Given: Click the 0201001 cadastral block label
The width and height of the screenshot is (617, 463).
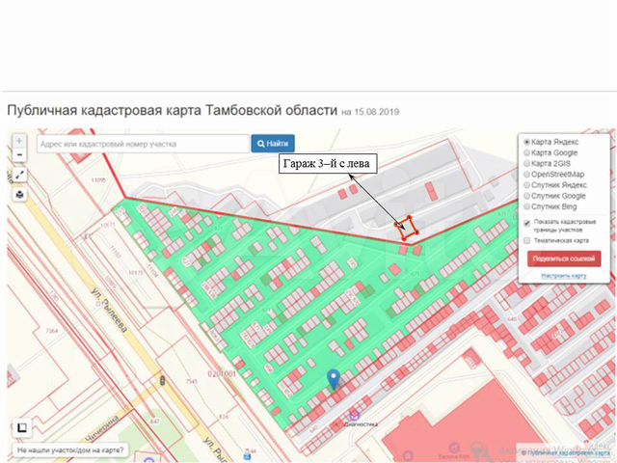Looking at the screenshot, I should coord(222,373).
